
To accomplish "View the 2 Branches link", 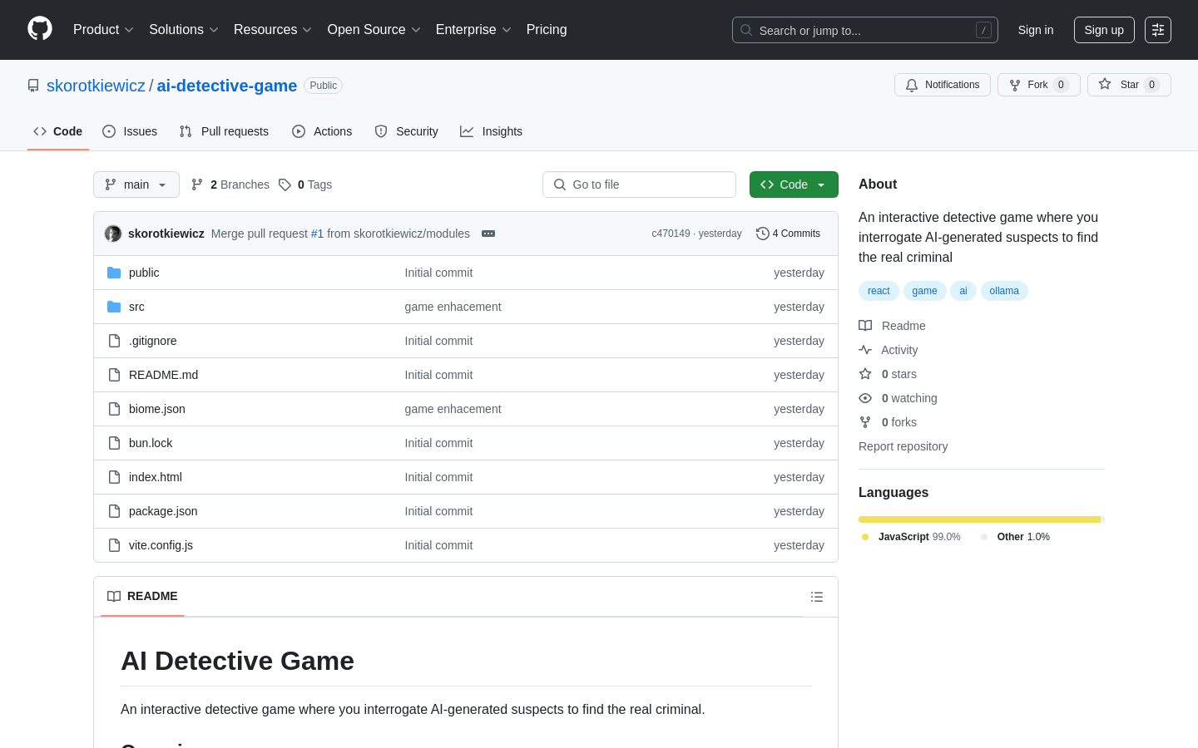I will point(230,185).
